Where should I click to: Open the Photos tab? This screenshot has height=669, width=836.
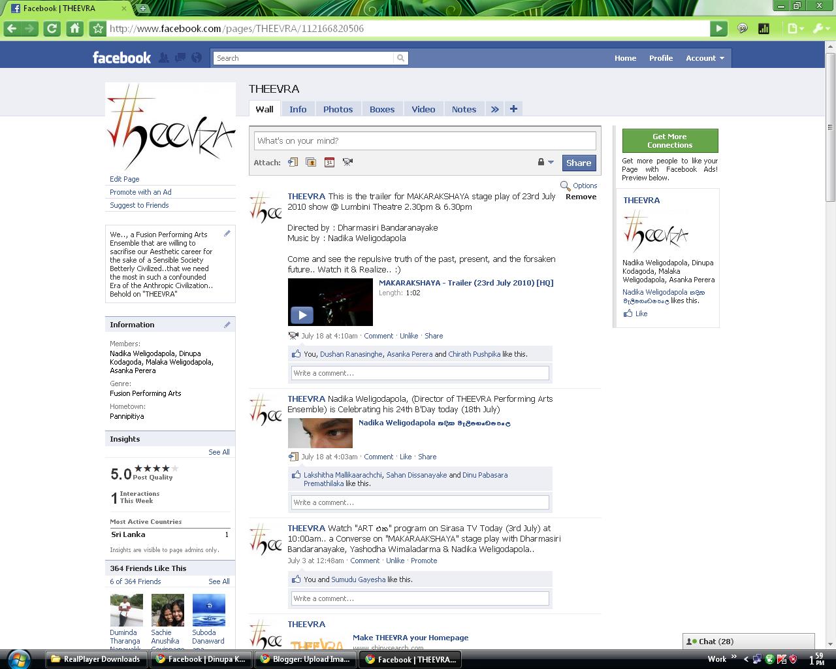click(338, 109)
